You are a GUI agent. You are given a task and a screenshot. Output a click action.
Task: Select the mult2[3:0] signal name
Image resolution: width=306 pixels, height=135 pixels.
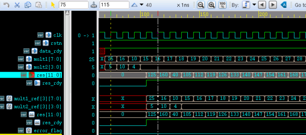click(47, 67)
